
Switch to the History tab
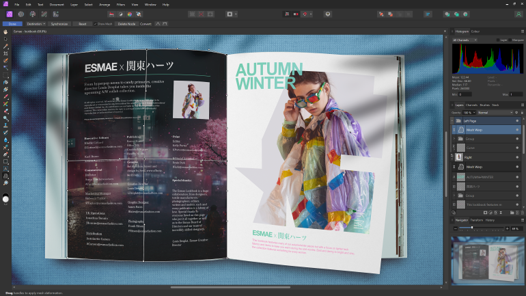pyautogui.click(x=490, y=220)
